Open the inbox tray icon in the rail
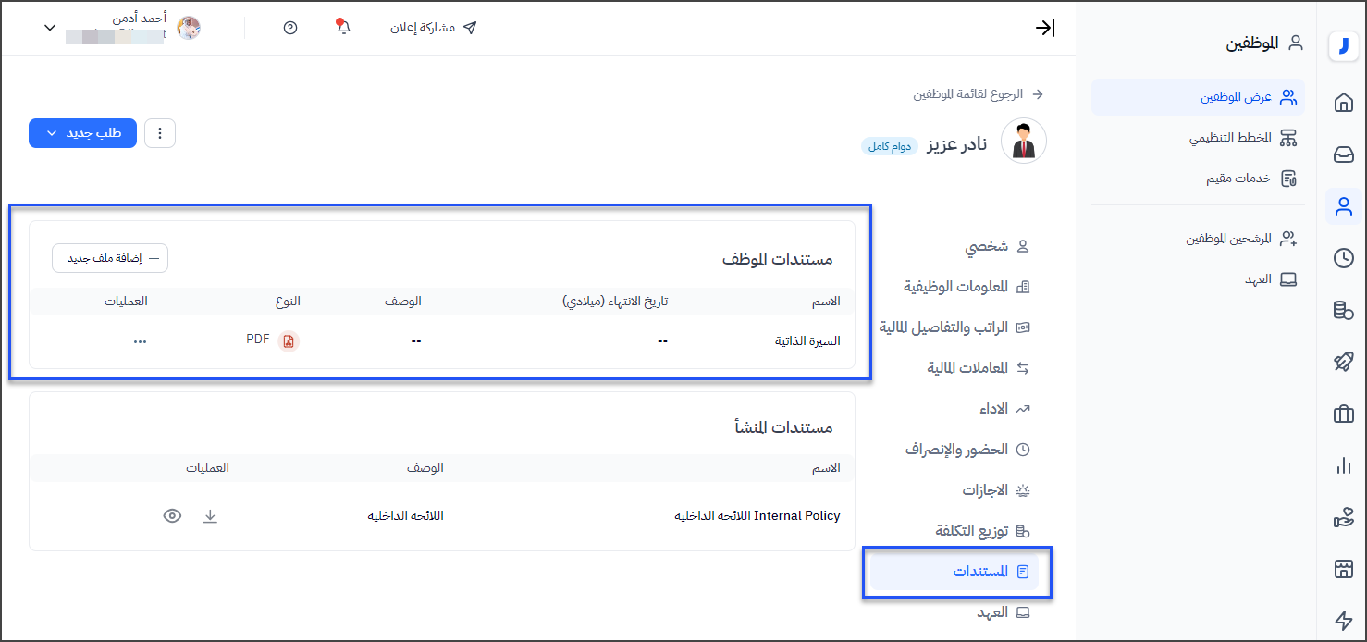The image size is (1367, 642). coord(1343,154)
